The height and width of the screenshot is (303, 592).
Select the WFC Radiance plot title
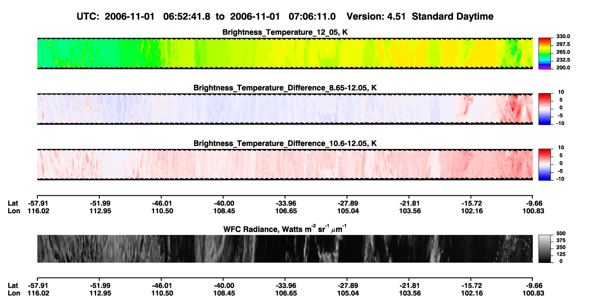[285, 228]
